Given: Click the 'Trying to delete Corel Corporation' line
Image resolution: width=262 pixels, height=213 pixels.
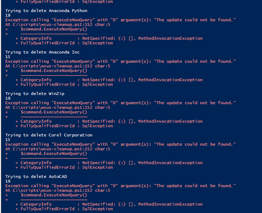Looking at the screenshot, I should (49, 135).
